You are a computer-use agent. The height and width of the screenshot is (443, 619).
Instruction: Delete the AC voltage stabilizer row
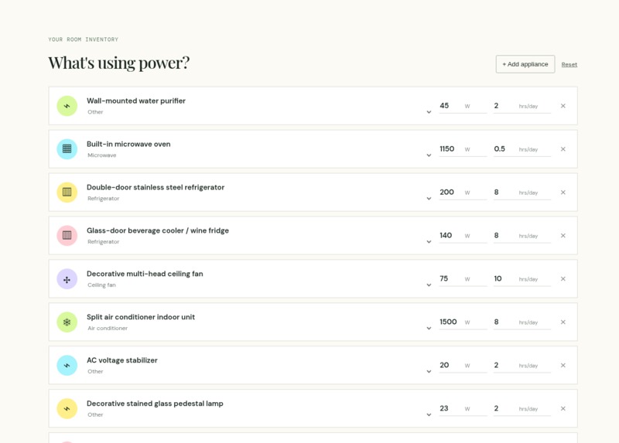[x=563, y=365]
